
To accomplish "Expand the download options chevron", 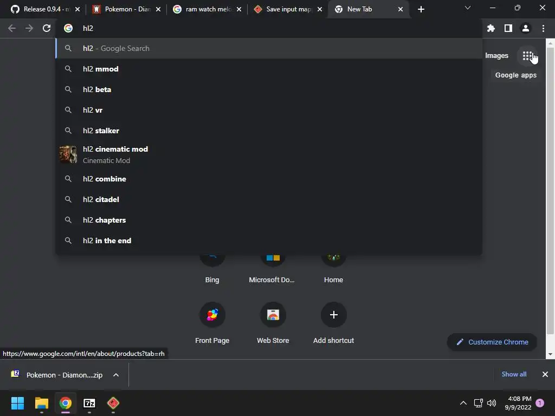I will coord(116,375).
